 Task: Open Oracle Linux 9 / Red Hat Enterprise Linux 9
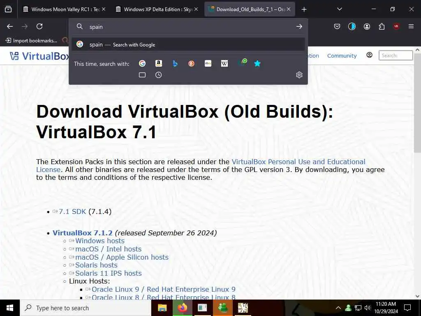(x=163, y=289)
